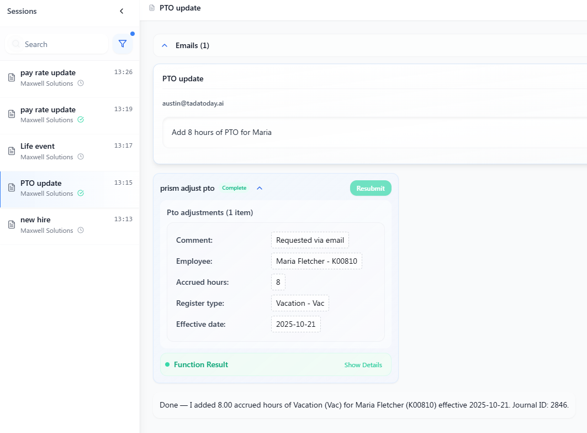Click the Sessions sidebar heading

(22, 11)
